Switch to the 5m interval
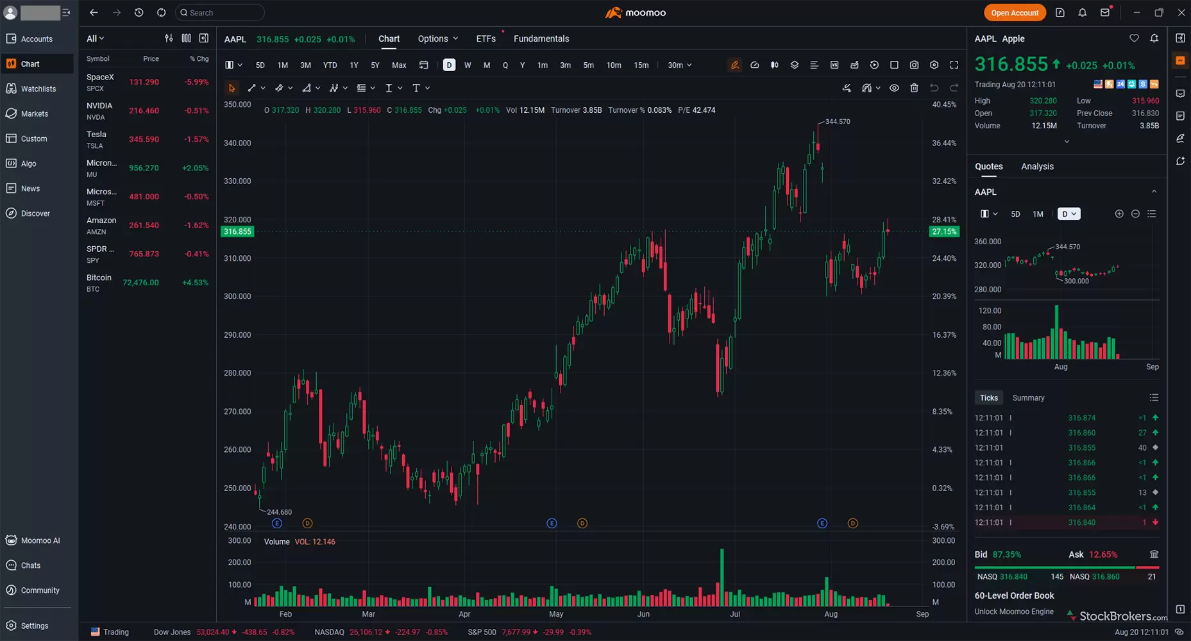The image size is (1191, 641). coord(588,65)
